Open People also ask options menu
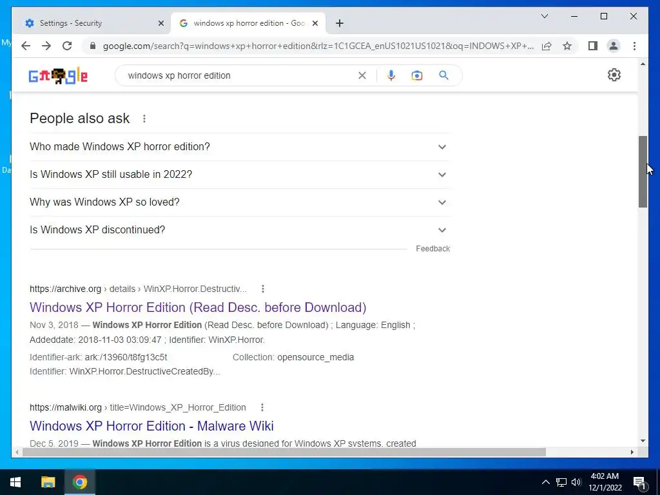This screenshot has width=660, height=495. (x=144, y=119)
